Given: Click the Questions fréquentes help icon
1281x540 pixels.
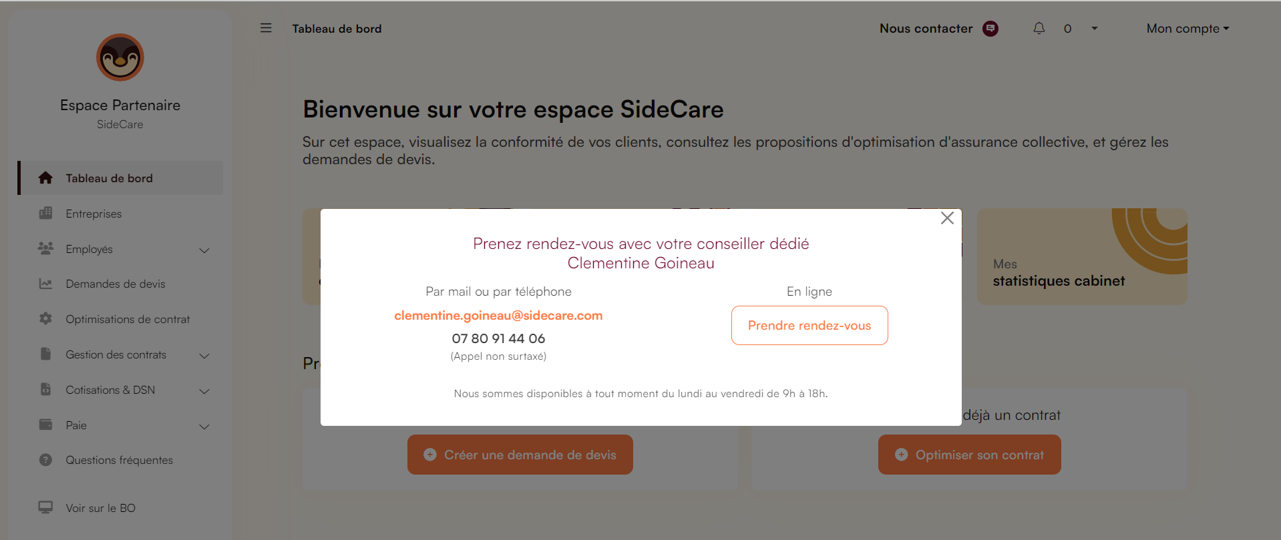Looking at the screenshot, I should (45, 460).
